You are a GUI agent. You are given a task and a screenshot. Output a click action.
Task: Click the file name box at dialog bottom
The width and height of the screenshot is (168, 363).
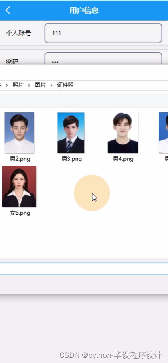click(84, 269)
